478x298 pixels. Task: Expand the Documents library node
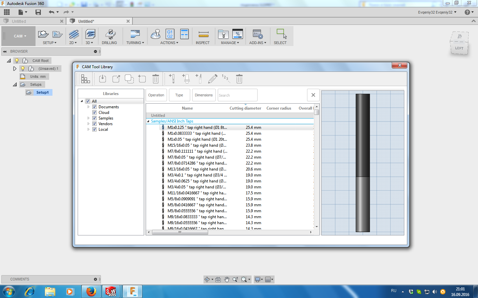(x=88, y=107)
